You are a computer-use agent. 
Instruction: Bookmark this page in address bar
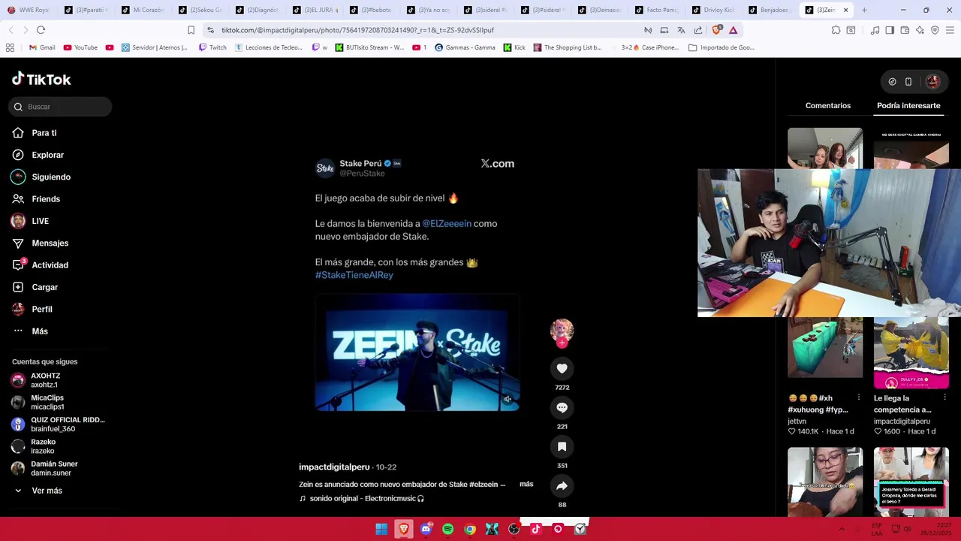click(x=191, y=30)
